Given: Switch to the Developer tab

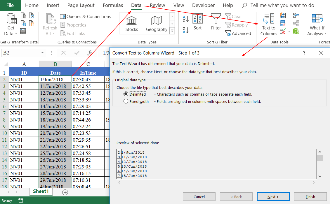Looking at the screenshot, I should 203,5.
